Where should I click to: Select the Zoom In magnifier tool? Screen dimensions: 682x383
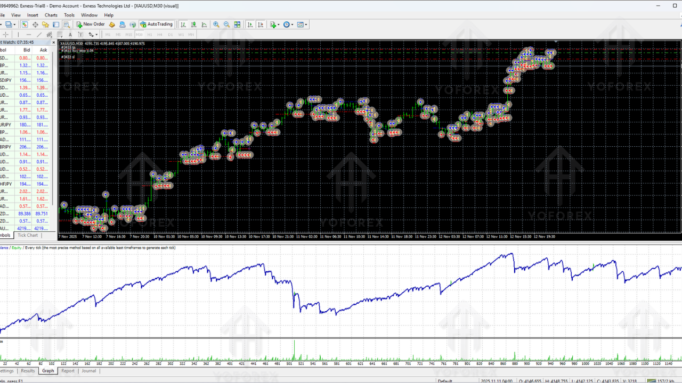(217, 24)
